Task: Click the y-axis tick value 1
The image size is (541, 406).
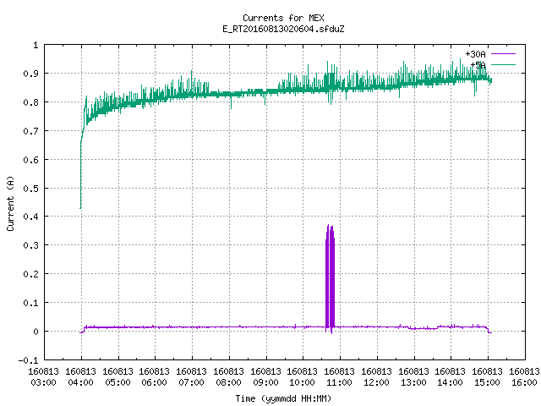Action: [x=36, y=45]
